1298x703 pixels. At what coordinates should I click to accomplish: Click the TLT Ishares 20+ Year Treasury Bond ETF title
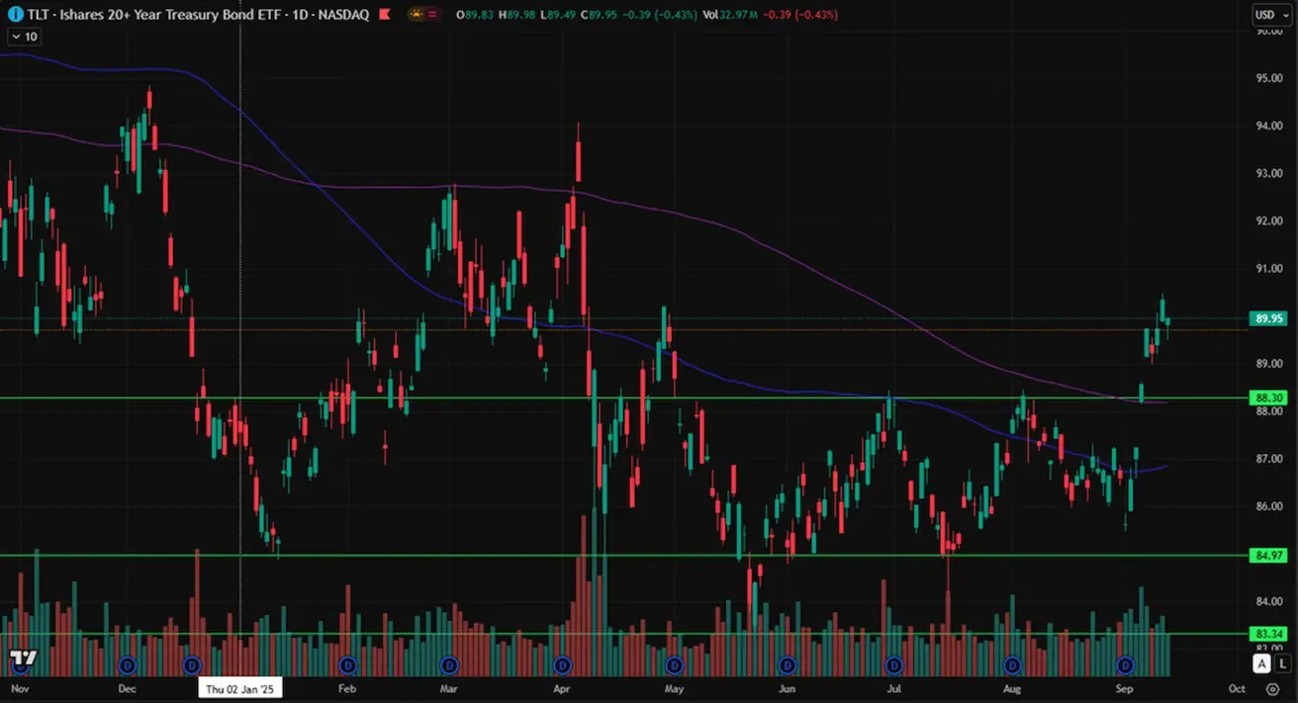pyautogui.click(x=199, y=15)
